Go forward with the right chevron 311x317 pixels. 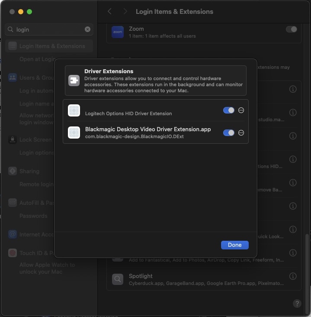125,12
